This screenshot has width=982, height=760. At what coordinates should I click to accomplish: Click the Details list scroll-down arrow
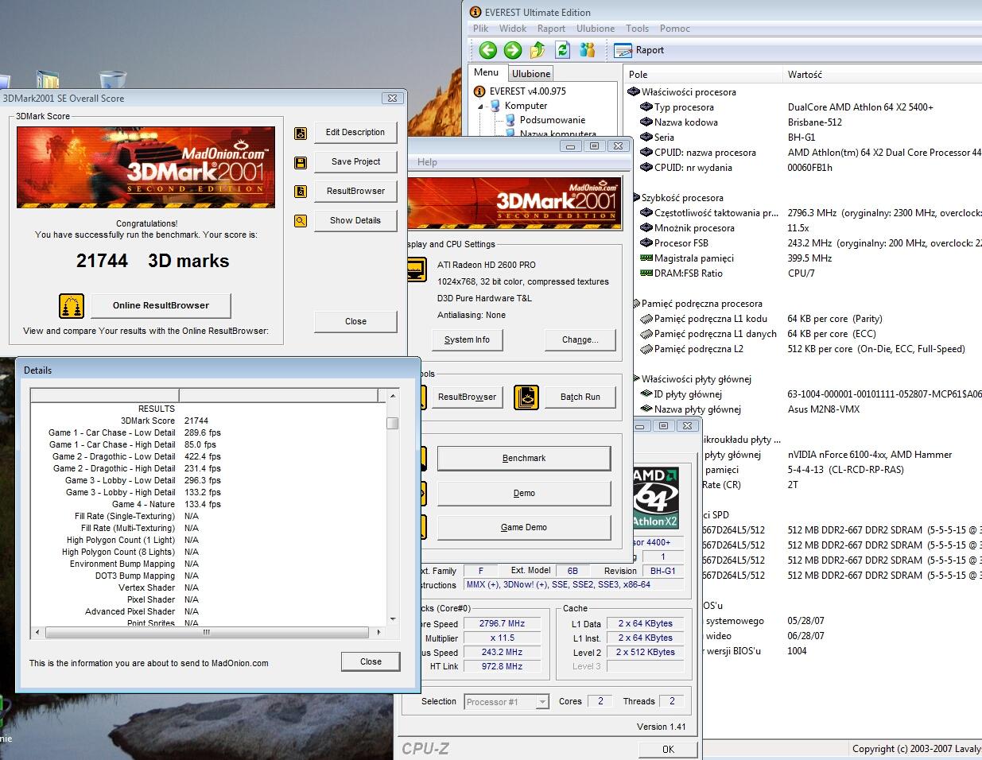point(392,619)
